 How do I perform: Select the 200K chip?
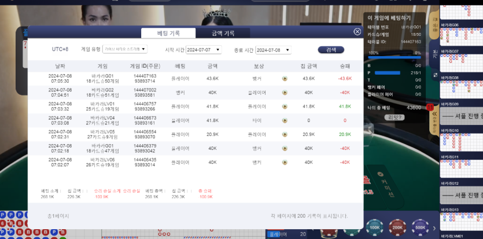pyautogui.click(x=397, y=227)
